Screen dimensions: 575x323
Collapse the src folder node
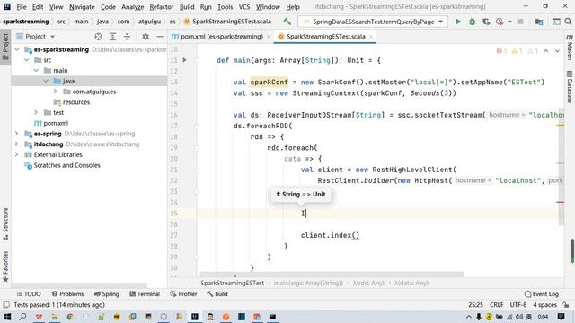[x=26, y=60]
